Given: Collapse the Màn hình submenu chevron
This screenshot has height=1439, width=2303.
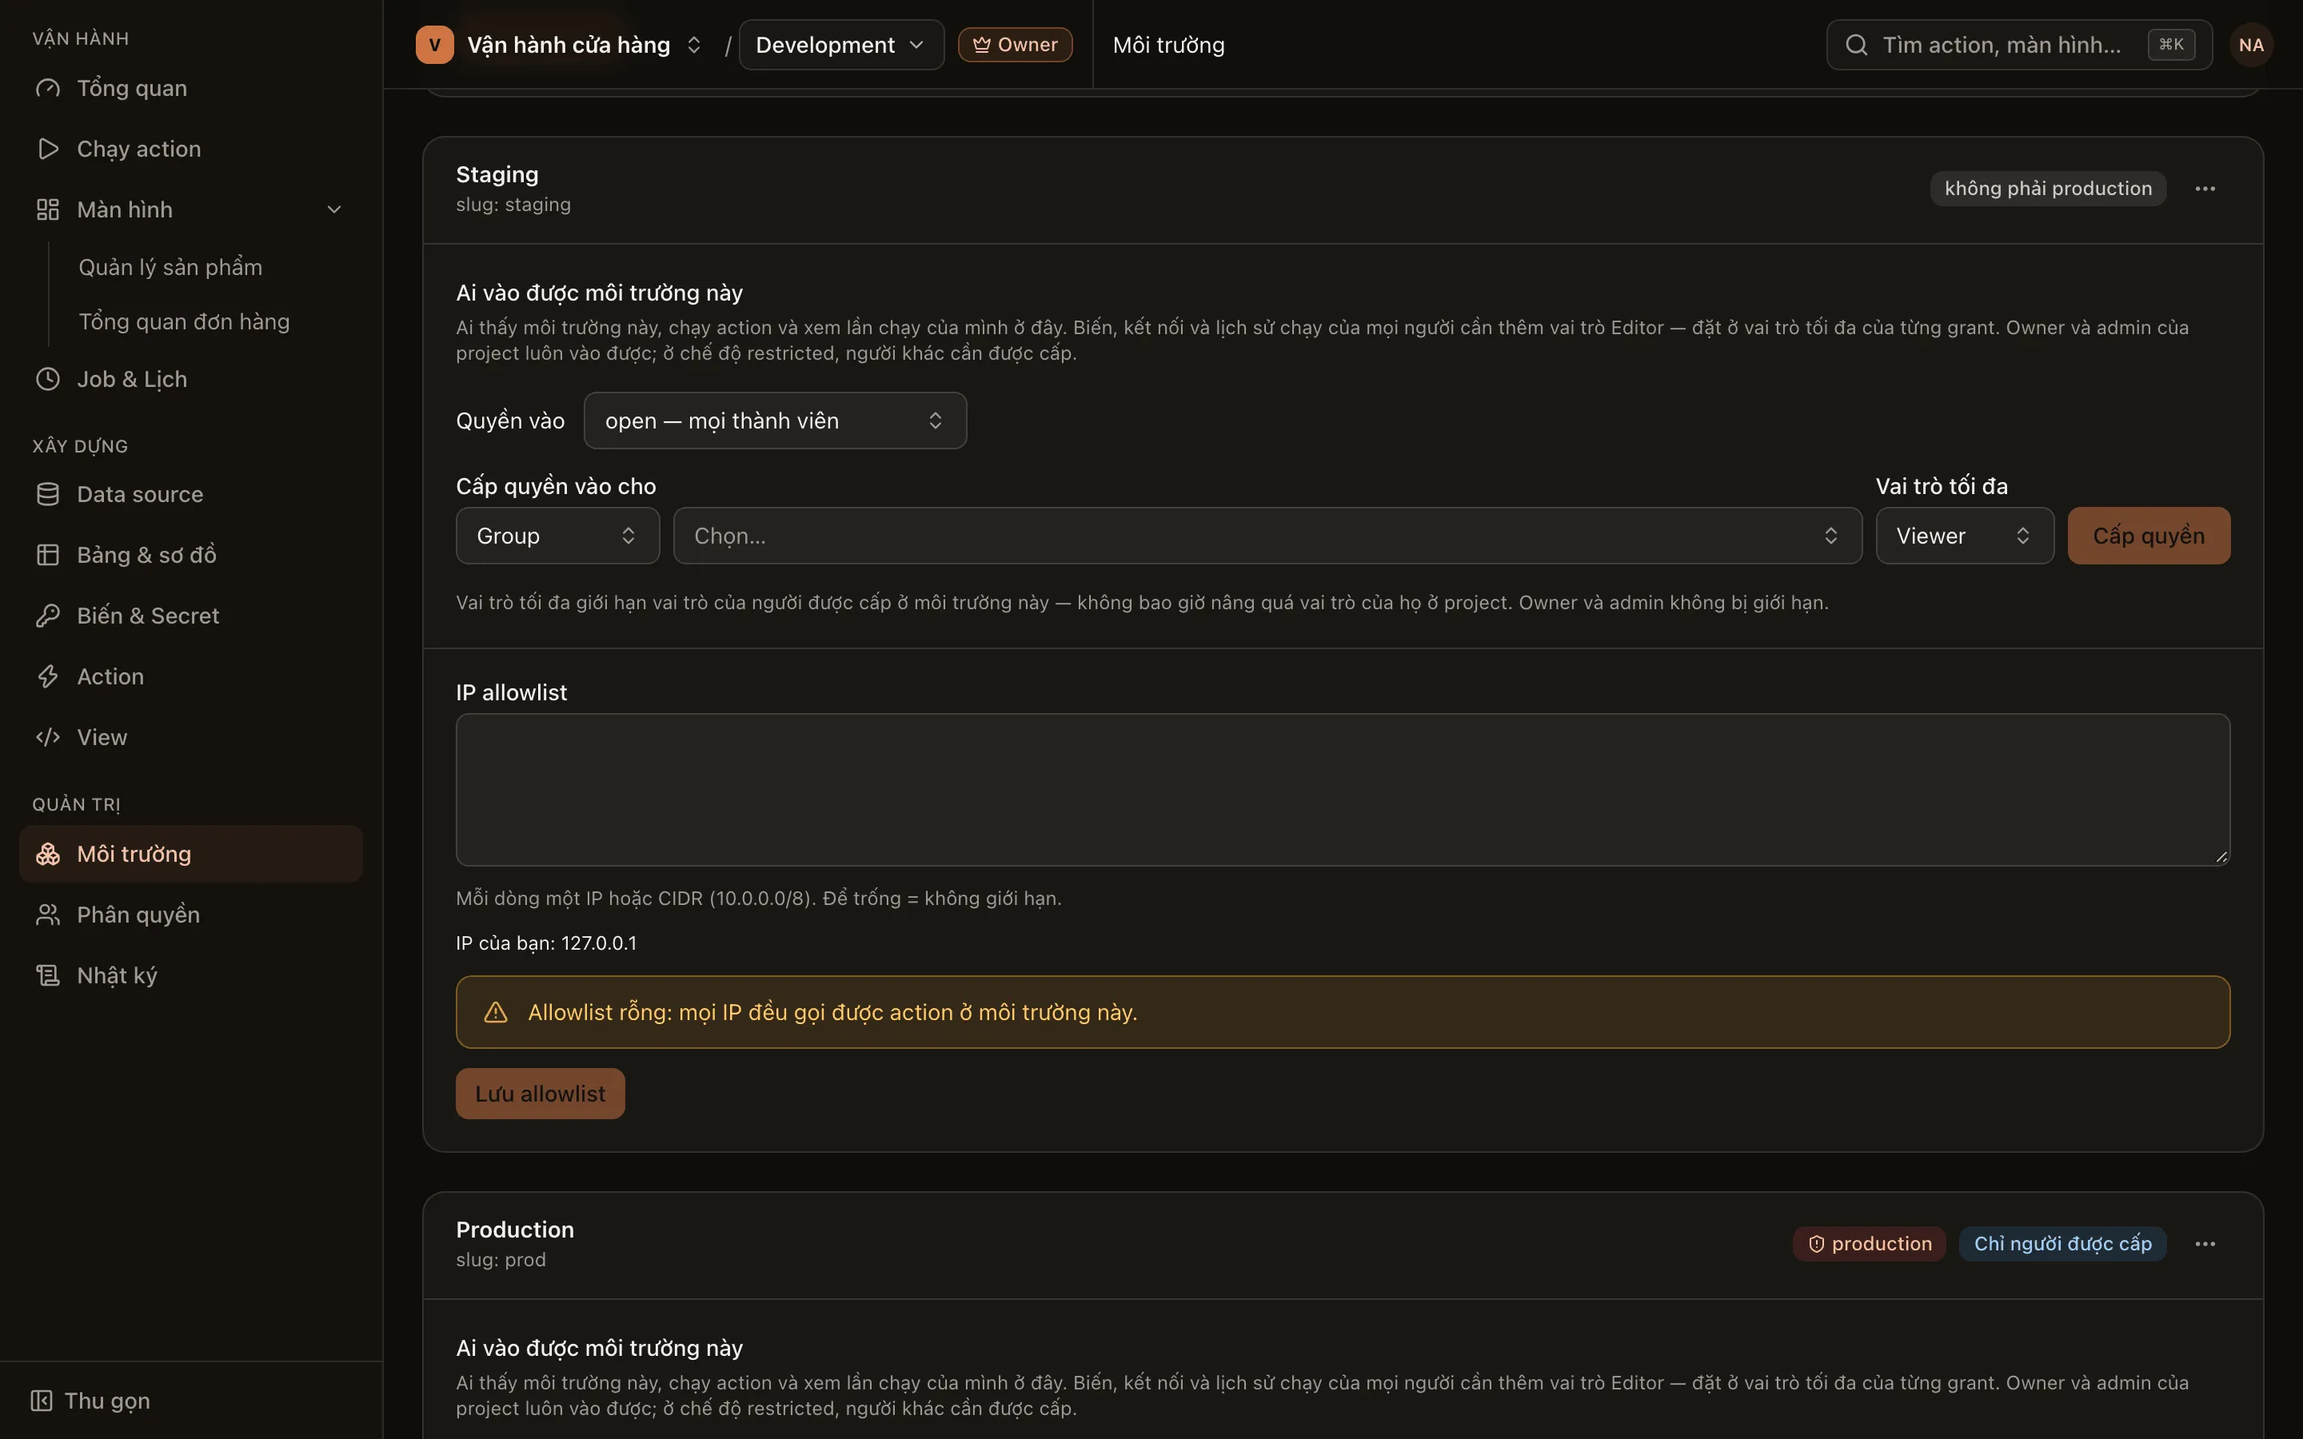Looking at the screenshot, I should [x=334, y=209].
